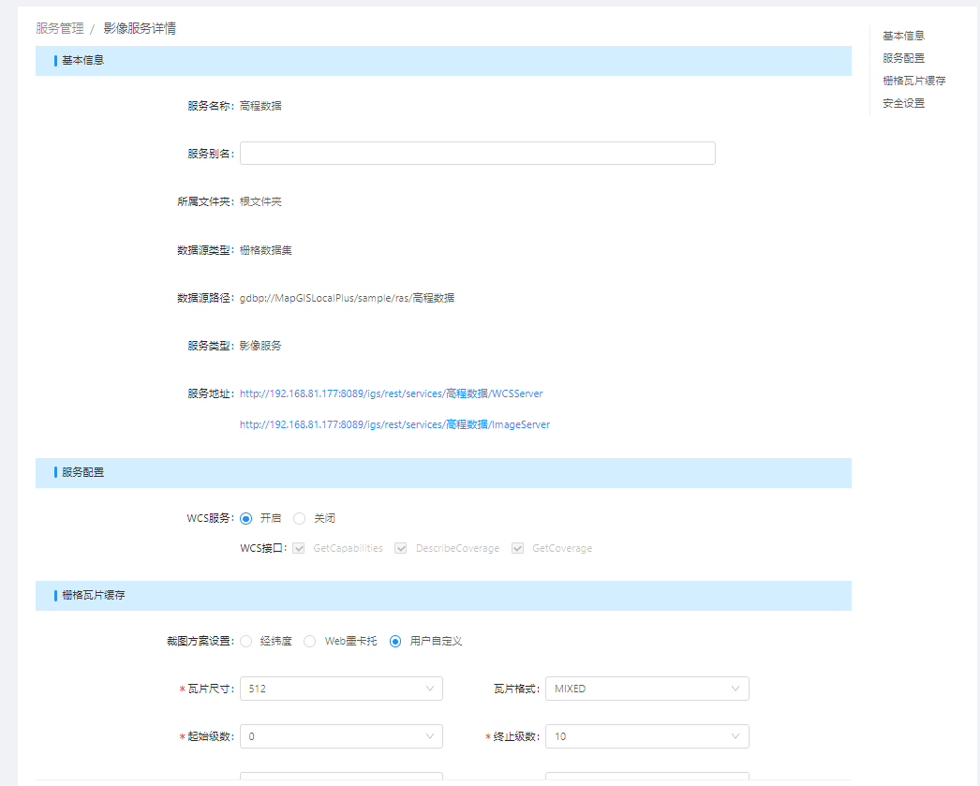Screen dimensions: 980x786
Task: Toggle the GetCoverage checkbox
Action: pyautogui.click(x=517, y=548)
